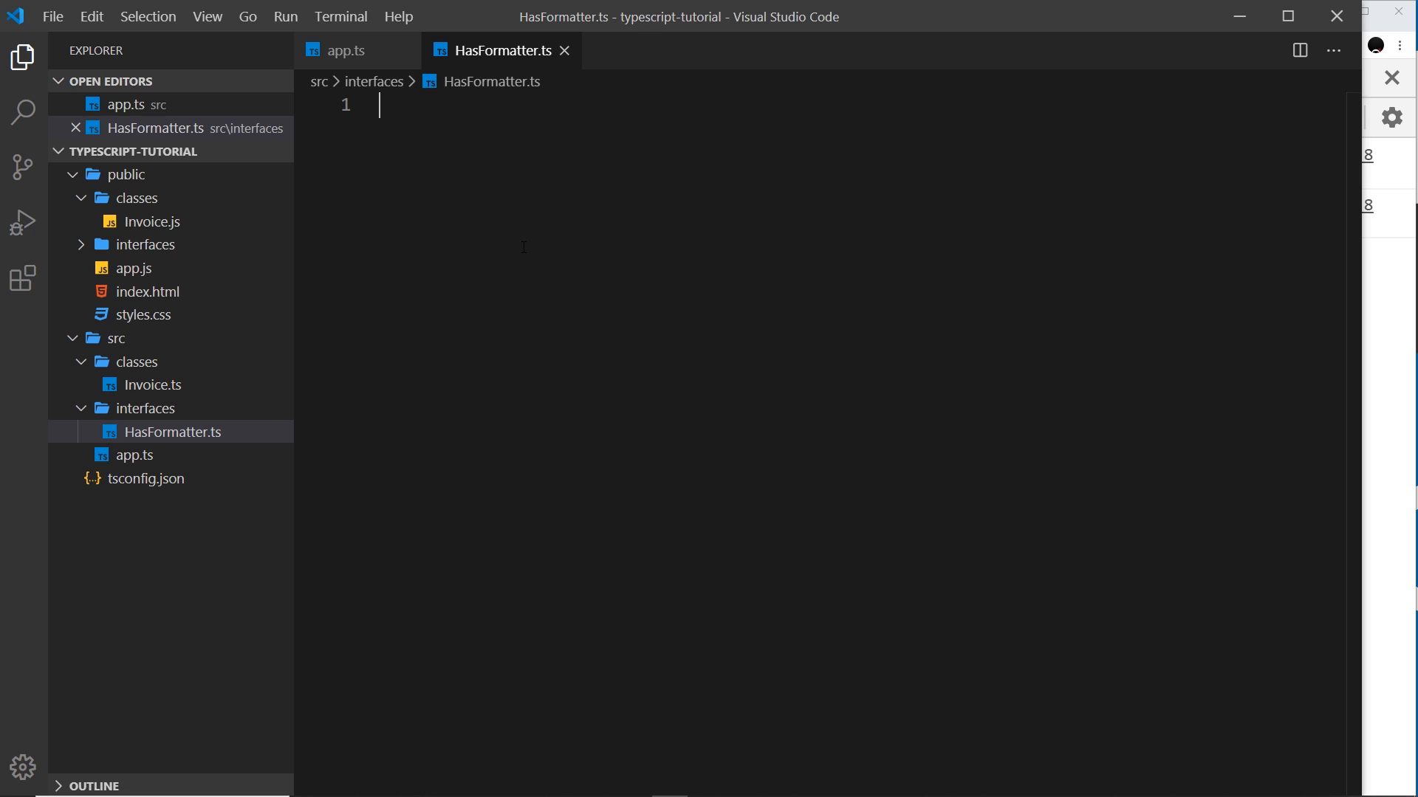Close the HasFormatter.ts editor tab
This screenshot has width=1418, height=797.
(x=564, y=50)
